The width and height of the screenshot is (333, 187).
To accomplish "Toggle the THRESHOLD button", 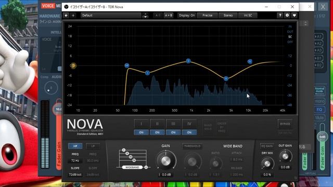I will click(x=192, y=146).
